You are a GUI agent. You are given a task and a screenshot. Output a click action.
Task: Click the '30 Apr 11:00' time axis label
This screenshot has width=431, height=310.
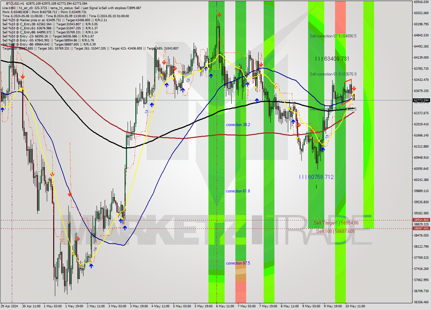(31, 306)
